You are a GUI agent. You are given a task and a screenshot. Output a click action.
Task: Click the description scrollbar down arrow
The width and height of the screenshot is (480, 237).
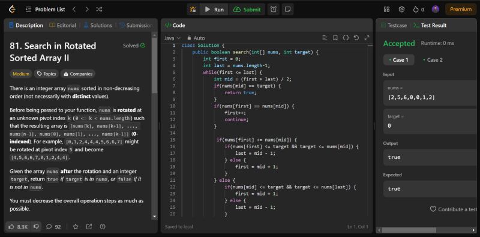[154, 217]
